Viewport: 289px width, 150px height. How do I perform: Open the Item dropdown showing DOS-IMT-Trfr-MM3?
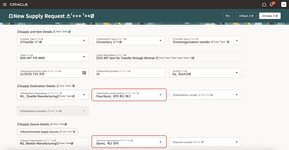(x=84, y=57)
